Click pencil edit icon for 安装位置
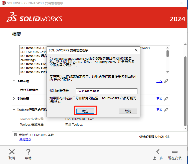The height and width of the screenshot is (164, 188). click(166, 99)
